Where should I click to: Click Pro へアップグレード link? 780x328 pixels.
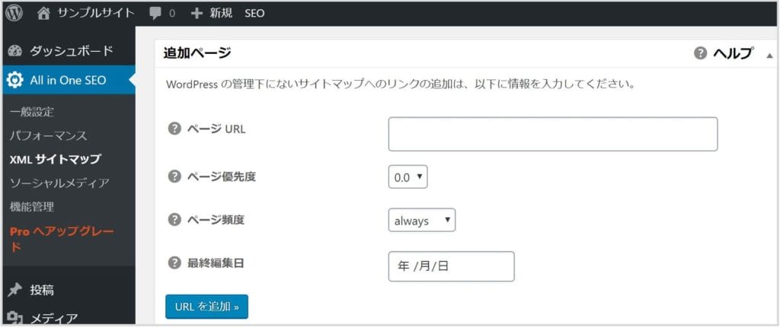click(62, 240)
